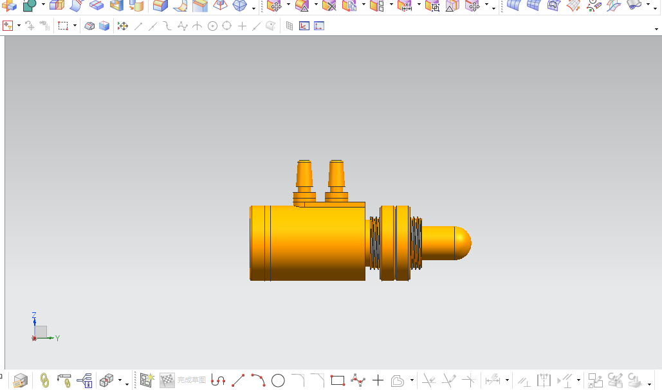Toggle the Point on Curve snap option
The height and width of the screenshot is (390, 662).
point(256,26)
